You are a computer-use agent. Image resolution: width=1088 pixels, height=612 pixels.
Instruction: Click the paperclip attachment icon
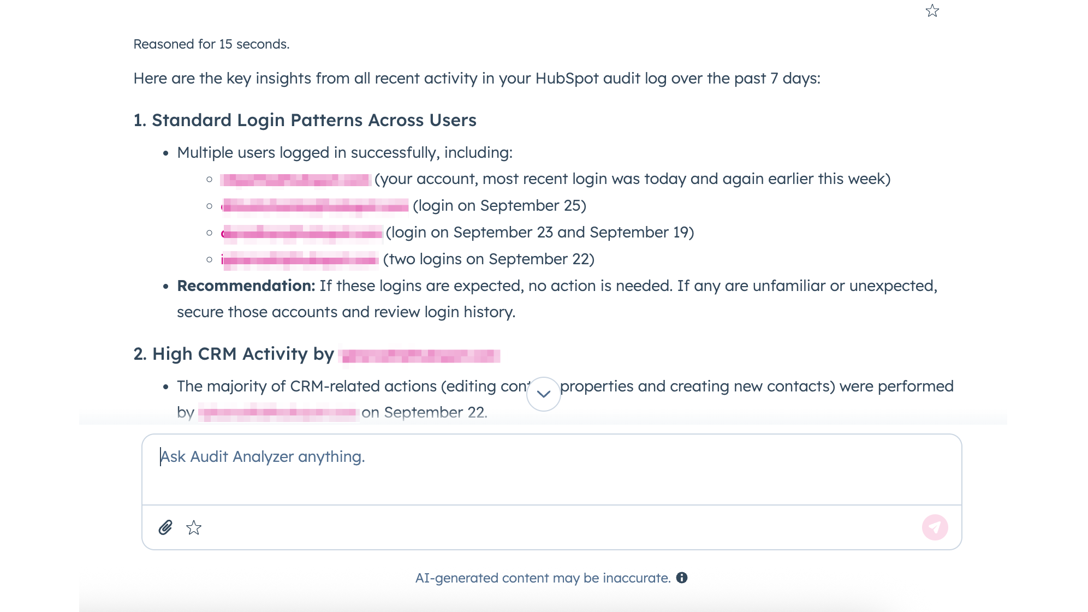[x=164, y=528]
